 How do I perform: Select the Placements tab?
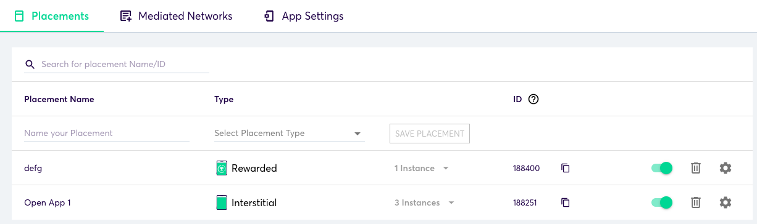pyautogui.click(x=52, y=16)
